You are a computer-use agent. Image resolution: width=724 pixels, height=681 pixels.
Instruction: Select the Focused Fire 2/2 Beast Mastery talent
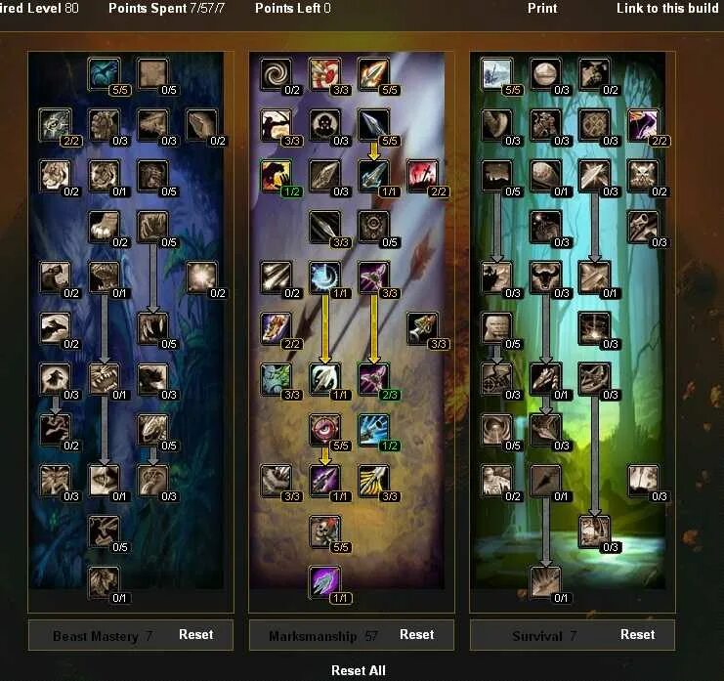click(55, 124)
